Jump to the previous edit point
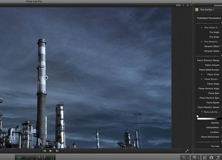Screen dimensions: 222x160 coord(44,151)
